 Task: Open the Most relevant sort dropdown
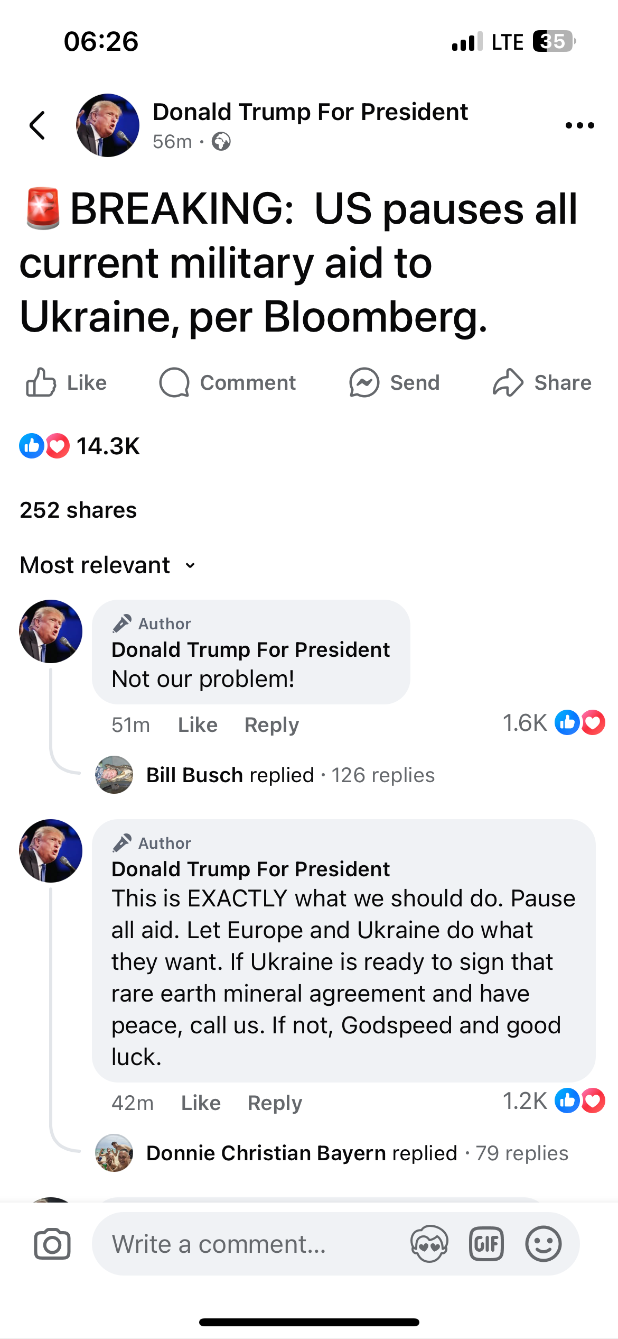[x=108, y=565]
